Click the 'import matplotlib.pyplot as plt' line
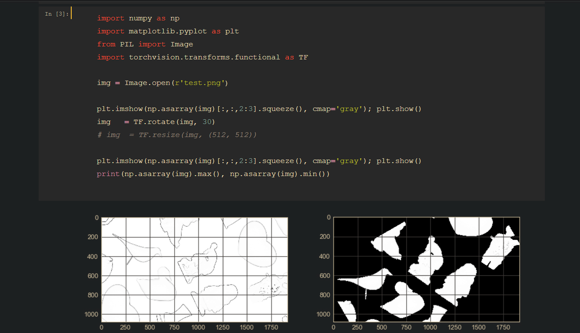 pyautogui.click(x=168, y=31)
